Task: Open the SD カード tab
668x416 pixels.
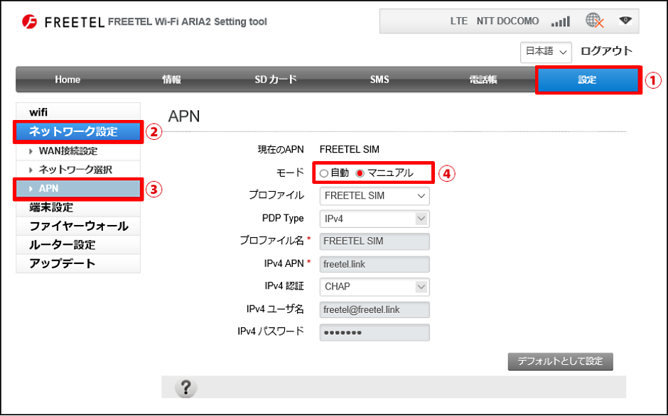Action: click(x=275, y=80)
